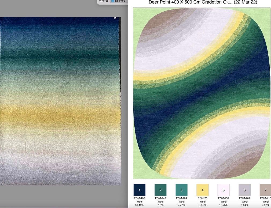Screen dimensions: 271x208
Task: Click the ECM-262 yarn code label
Action: tap(244, 198)
